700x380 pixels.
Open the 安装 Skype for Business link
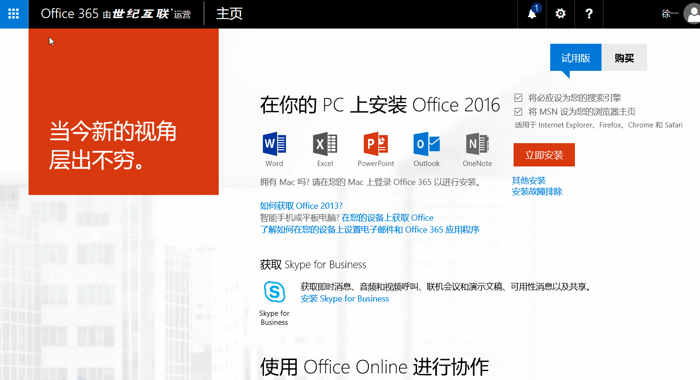click(345, 299)
